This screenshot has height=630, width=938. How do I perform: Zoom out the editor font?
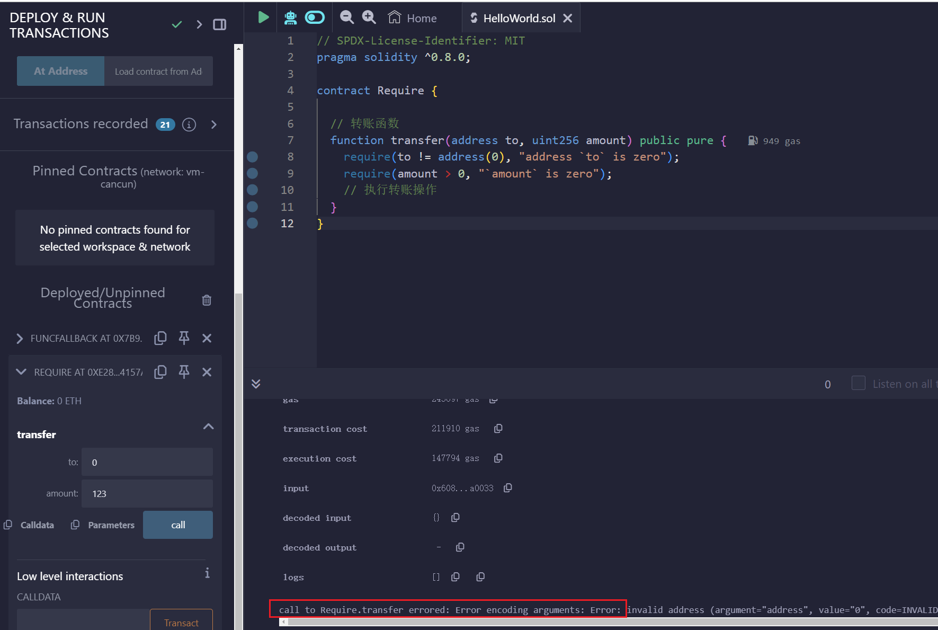point(346,17)
